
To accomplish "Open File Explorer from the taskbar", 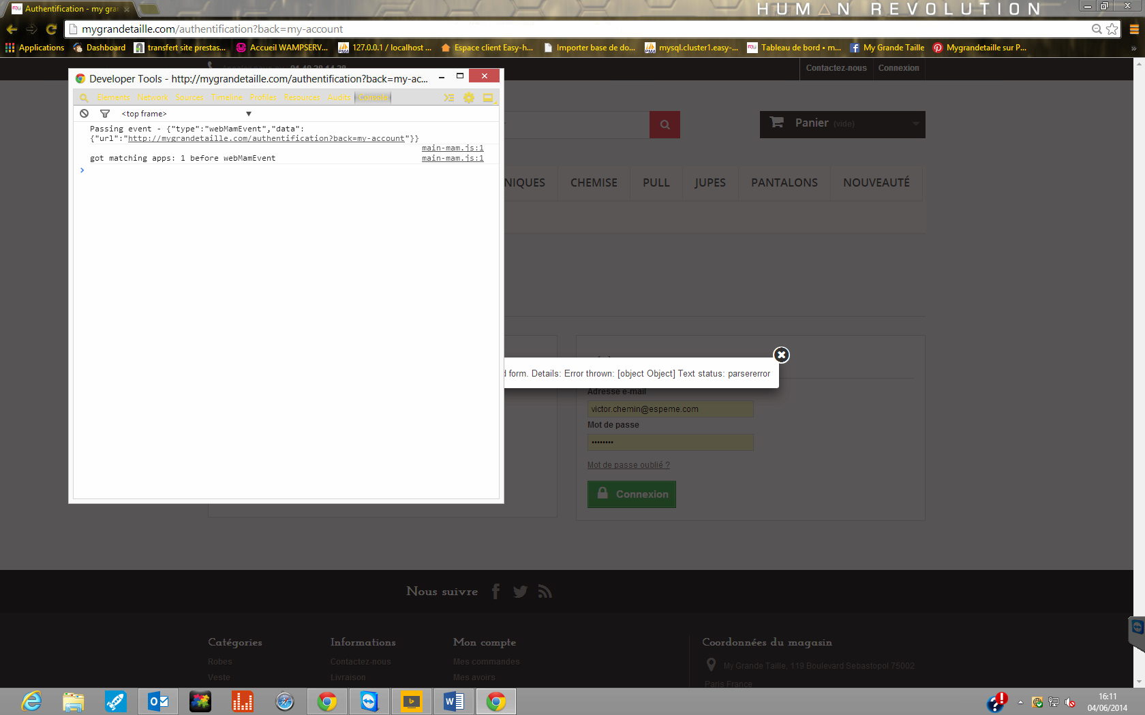I will pos(74,701).
